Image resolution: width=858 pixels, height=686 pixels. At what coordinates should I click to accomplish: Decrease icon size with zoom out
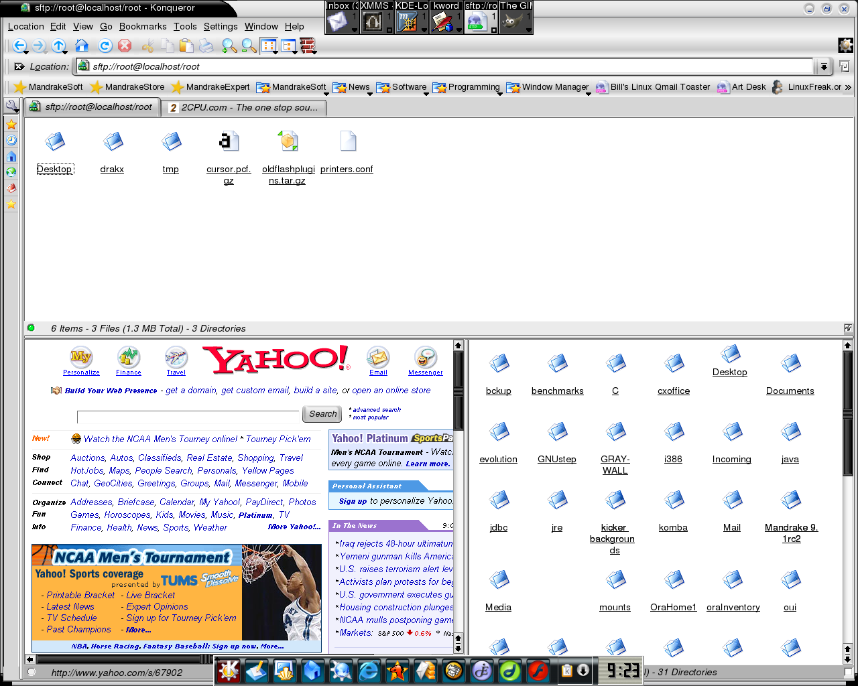tap(249, 46)
